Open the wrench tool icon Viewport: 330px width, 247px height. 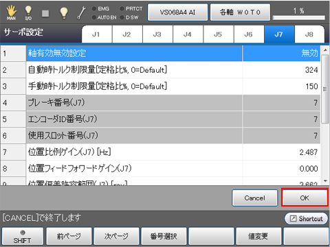point(81,13)
